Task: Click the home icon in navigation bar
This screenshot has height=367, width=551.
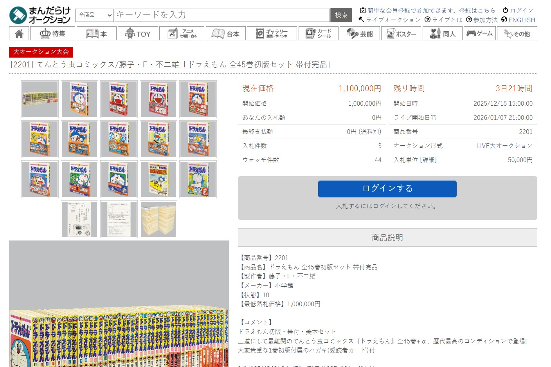Action: pyautogui.click(x=19, y=34)
